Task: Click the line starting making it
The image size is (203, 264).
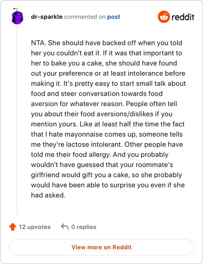Action: click(108, 84)
